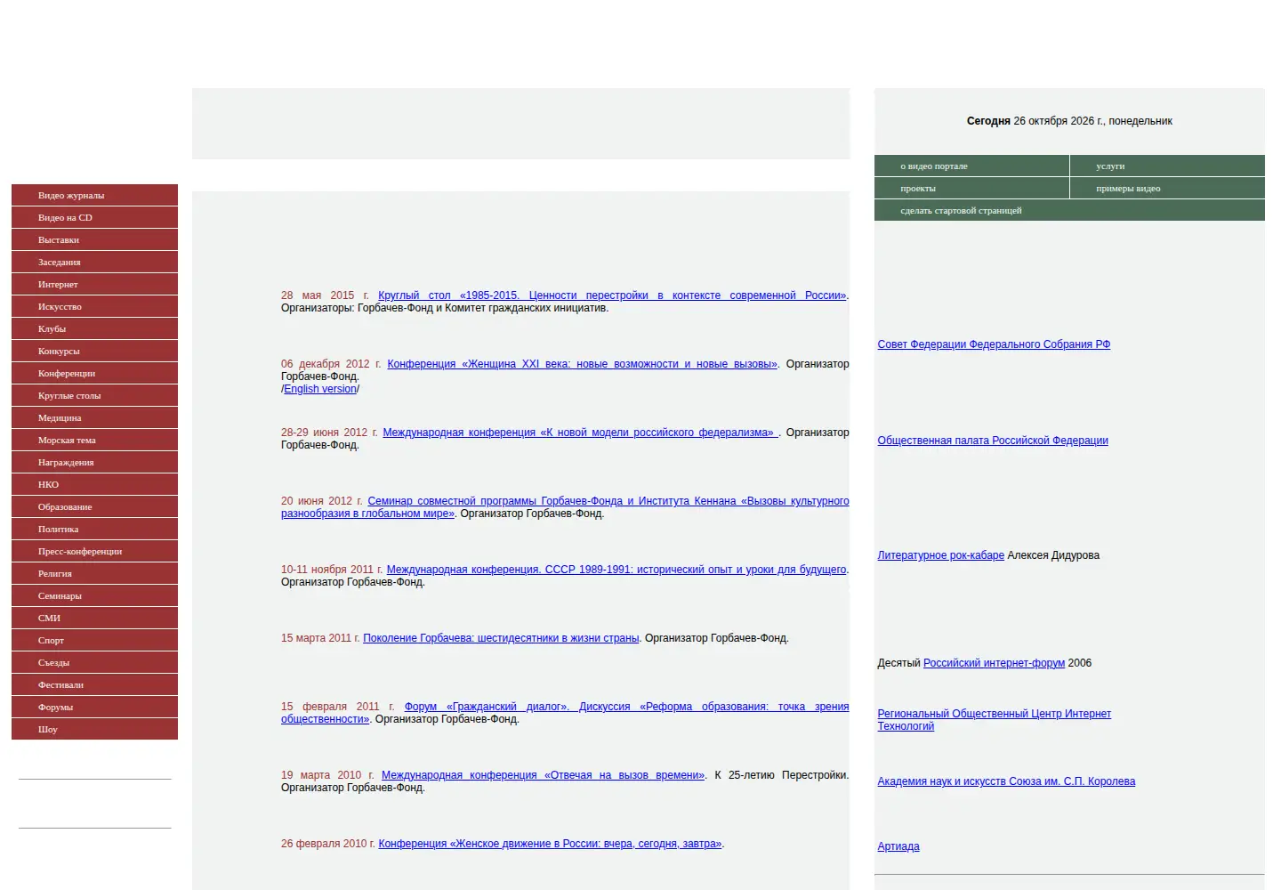Screen dimensions: 1281x890
Task: Go to the Спорт category
Action: (x=94, y=640)
